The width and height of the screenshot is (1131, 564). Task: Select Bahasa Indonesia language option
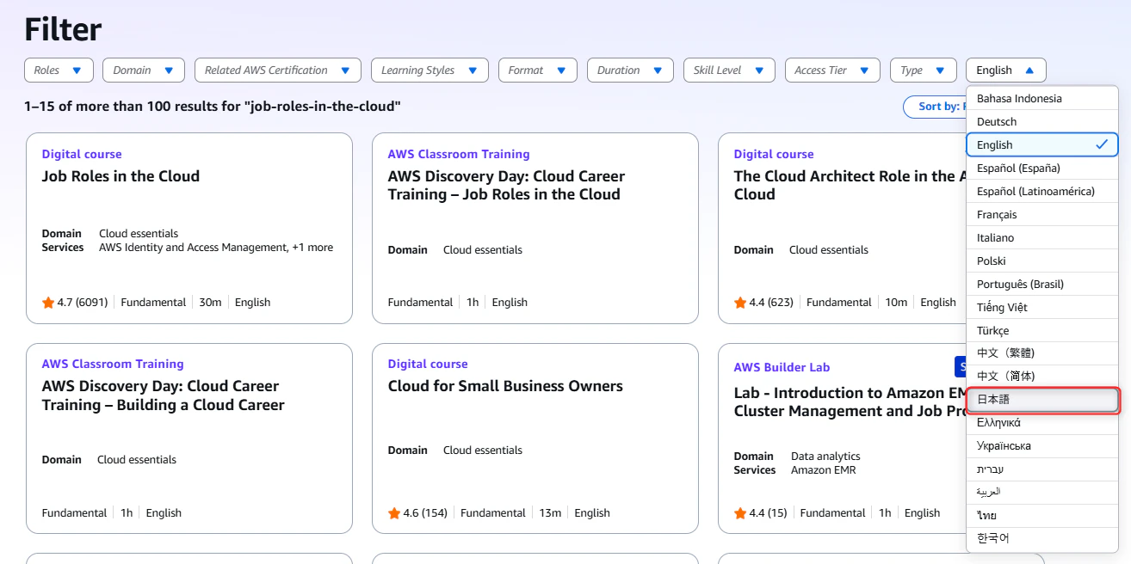tap(1042, 98)
